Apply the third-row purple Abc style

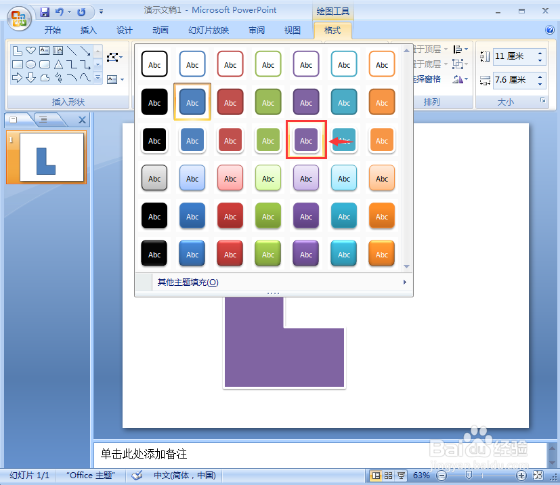306,140
